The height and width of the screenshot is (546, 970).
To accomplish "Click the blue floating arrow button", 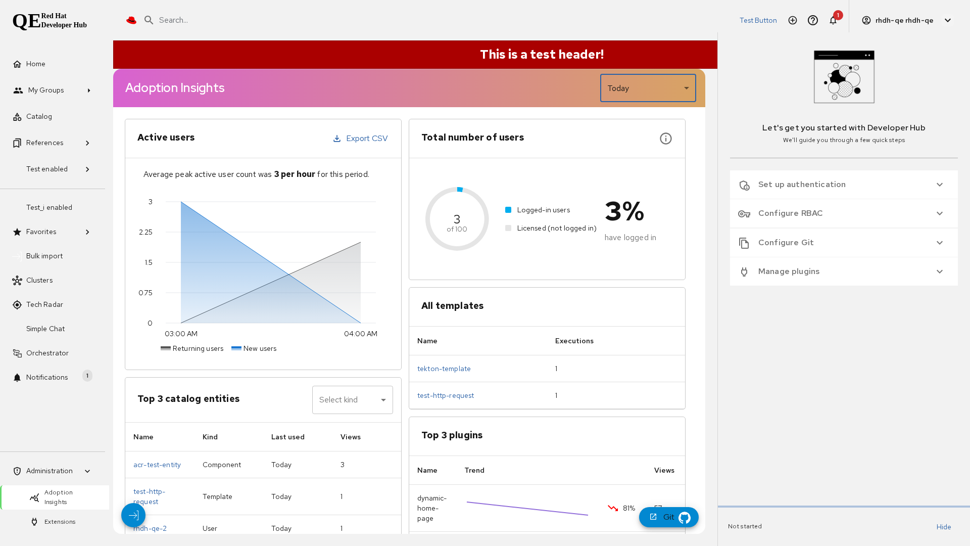I will [x=133, y=515].
